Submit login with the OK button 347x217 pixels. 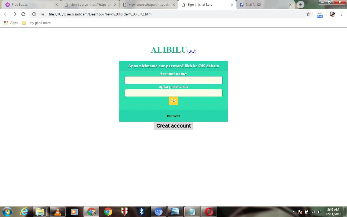173,101
